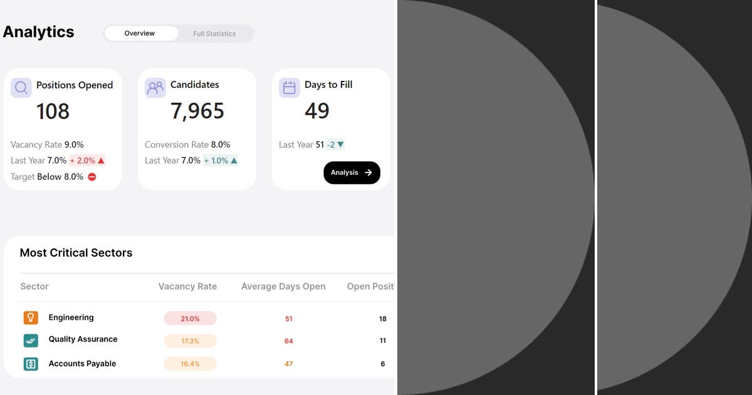Switch to the Full Statistics tab
The image size is (752, 395).
coord(214,33)
